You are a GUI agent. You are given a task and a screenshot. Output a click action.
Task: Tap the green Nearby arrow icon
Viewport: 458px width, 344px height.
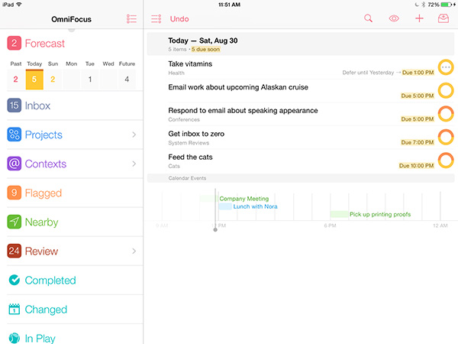point(14,222)
